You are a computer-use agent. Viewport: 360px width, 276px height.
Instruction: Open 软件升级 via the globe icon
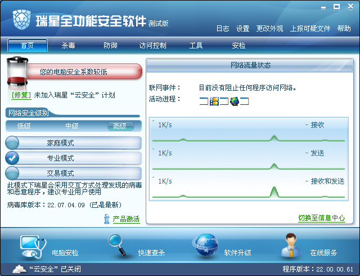coord(205,245)
